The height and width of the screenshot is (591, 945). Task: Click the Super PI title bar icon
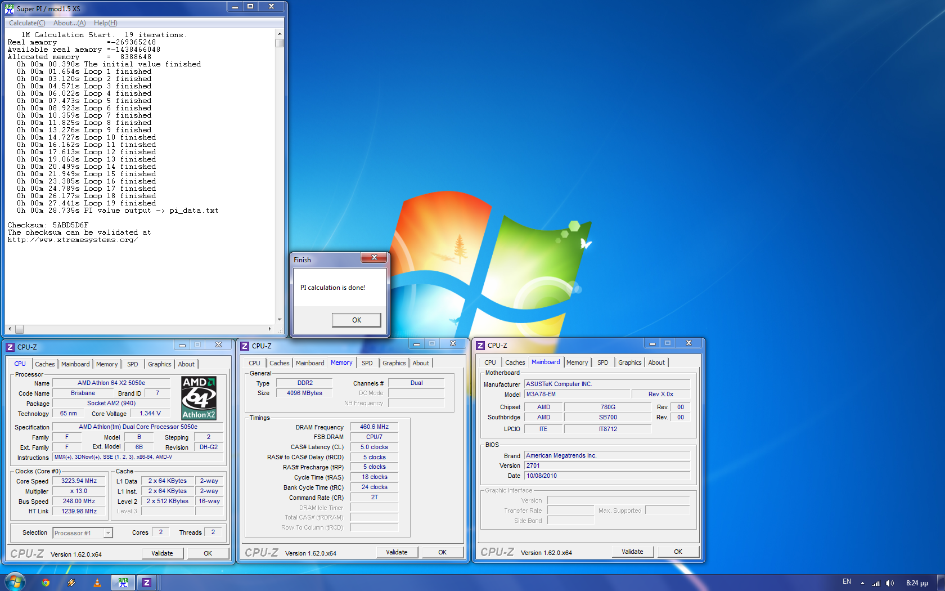click(10, 8)
